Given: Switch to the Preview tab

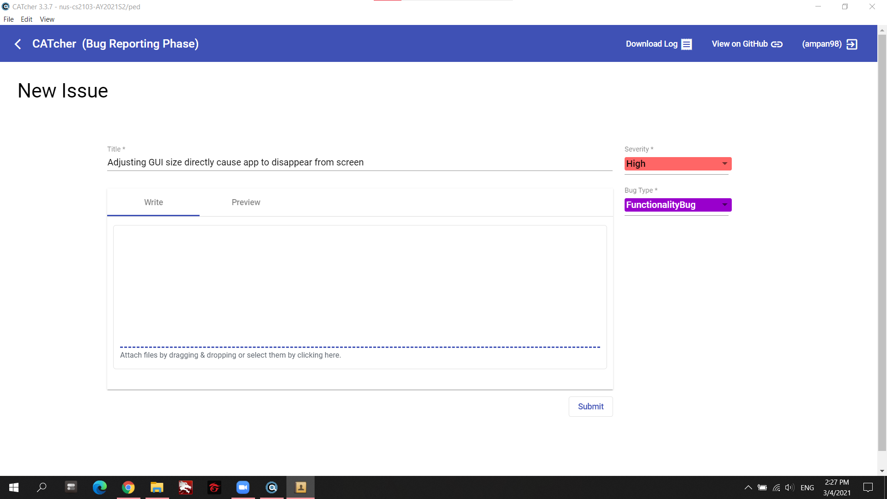Looking at the screenshot, I should coord(246,202).
